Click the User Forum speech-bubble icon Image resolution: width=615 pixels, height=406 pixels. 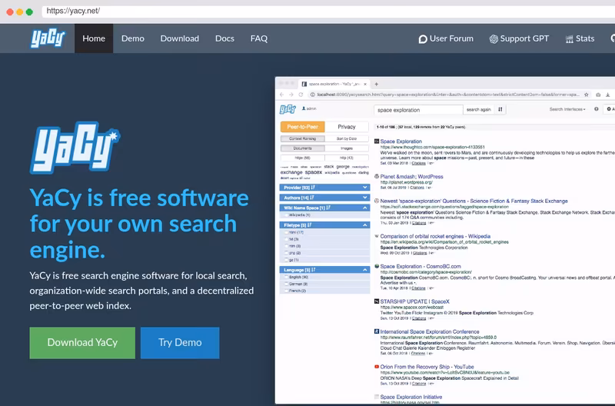tap(423, 39)
